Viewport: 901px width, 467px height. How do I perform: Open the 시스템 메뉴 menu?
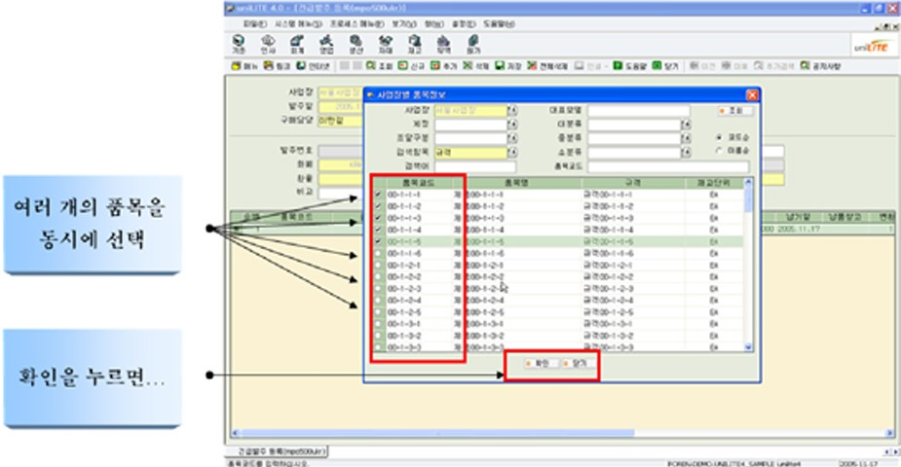point(298,24)
